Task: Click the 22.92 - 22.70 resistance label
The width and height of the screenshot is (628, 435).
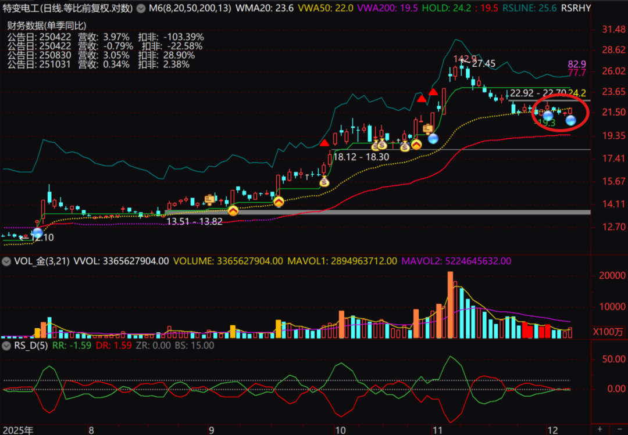Action: tap(538, 94)
